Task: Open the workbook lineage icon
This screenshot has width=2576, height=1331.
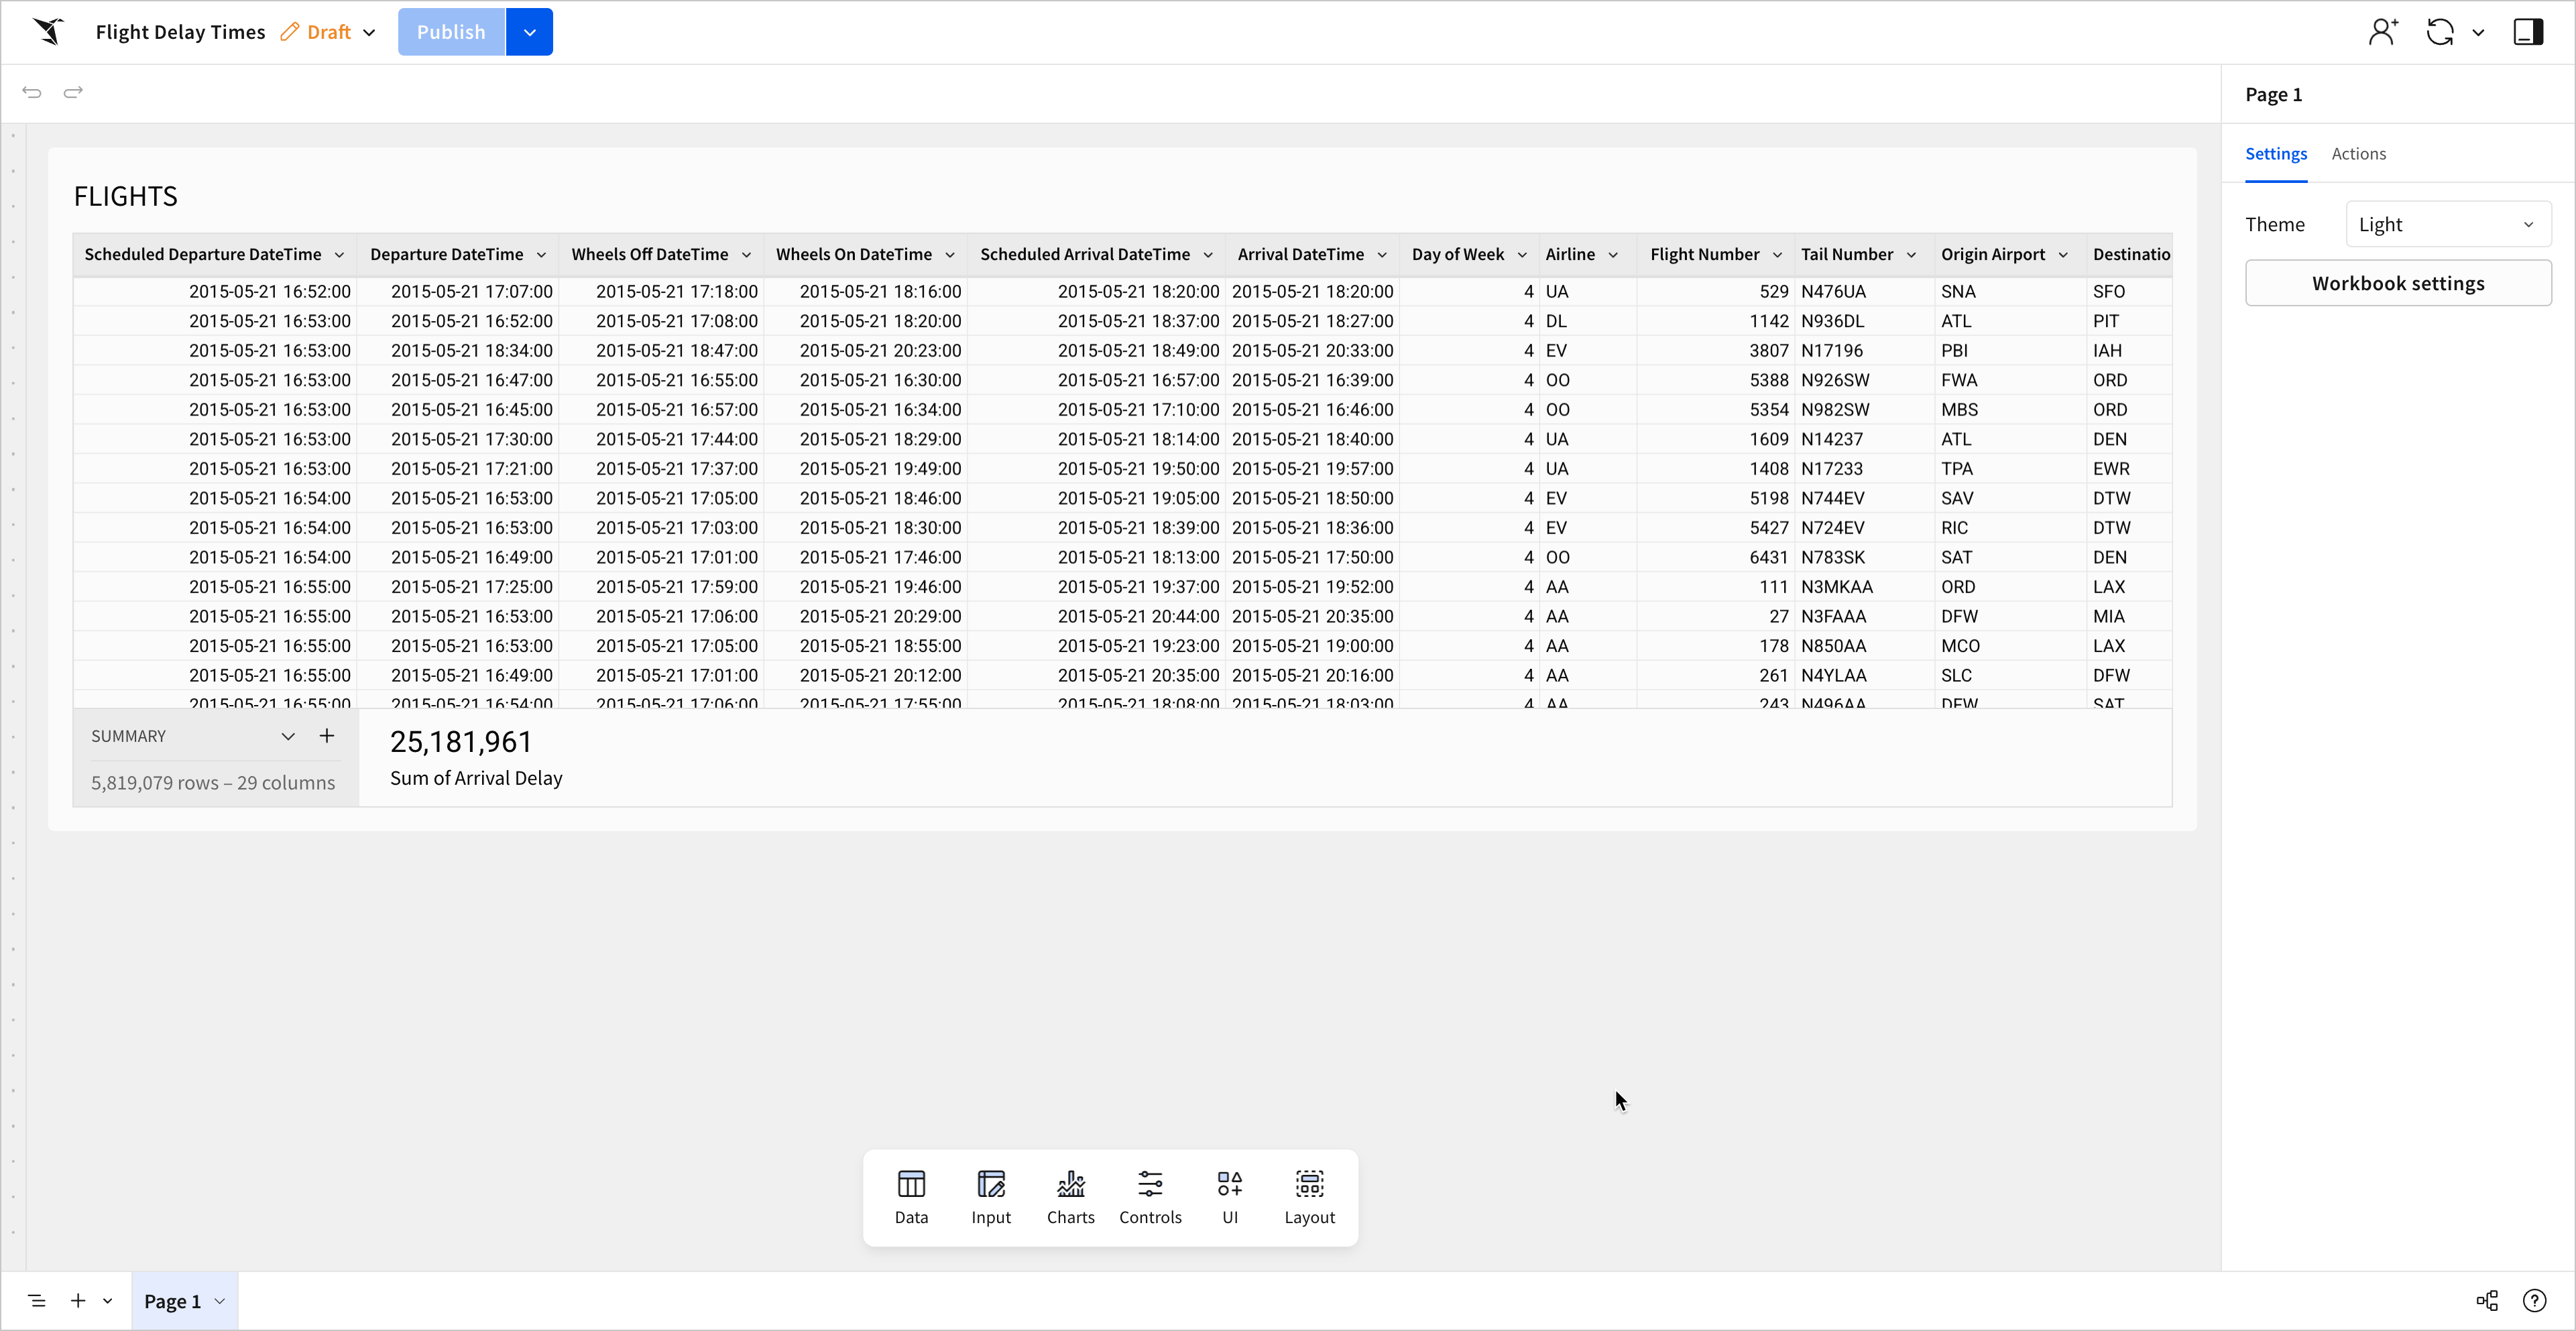Action: [2487, 1300]
